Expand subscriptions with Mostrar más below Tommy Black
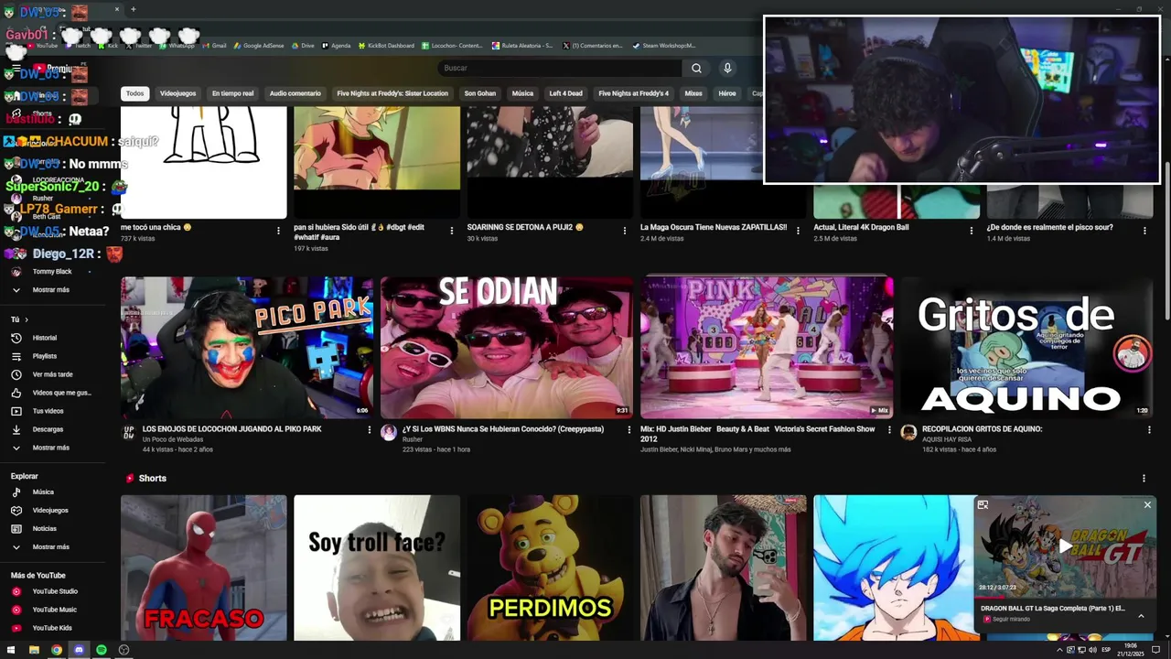The width and height of the screenshot is (1171, 659). [50, 290]
